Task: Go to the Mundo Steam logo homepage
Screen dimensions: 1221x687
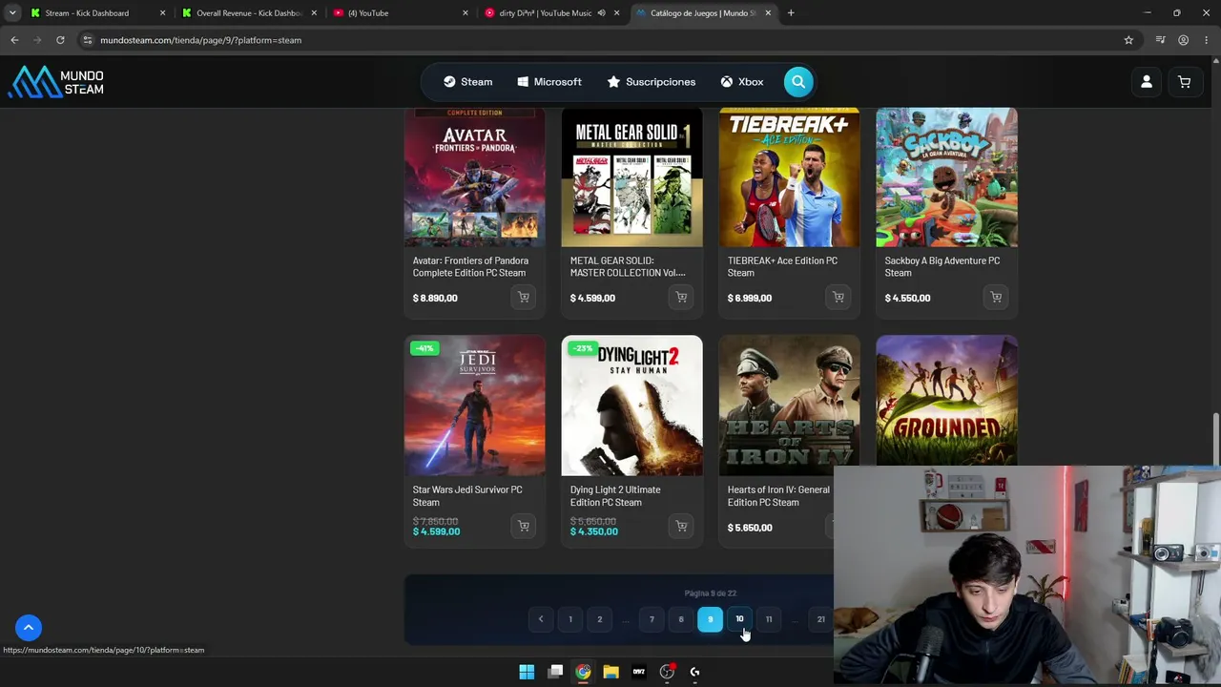Action: point(56,82)
